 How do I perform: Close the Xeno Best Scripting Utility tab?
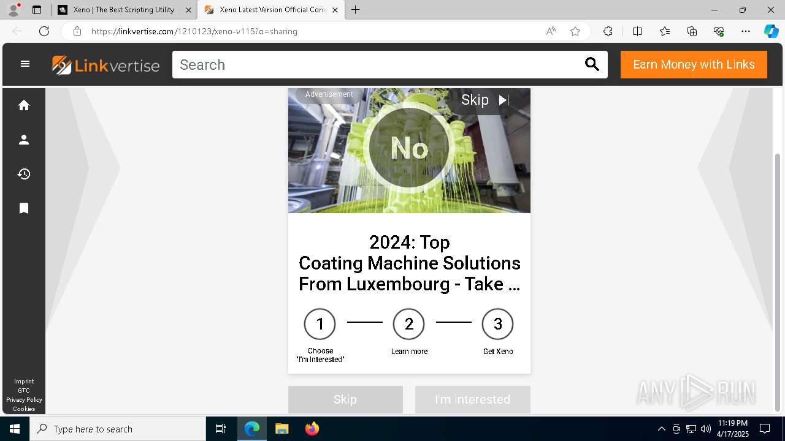tap(188, 10)
